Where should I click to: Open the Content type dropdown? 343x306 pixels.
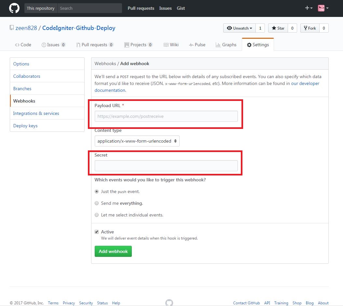[x=137, y=141]
